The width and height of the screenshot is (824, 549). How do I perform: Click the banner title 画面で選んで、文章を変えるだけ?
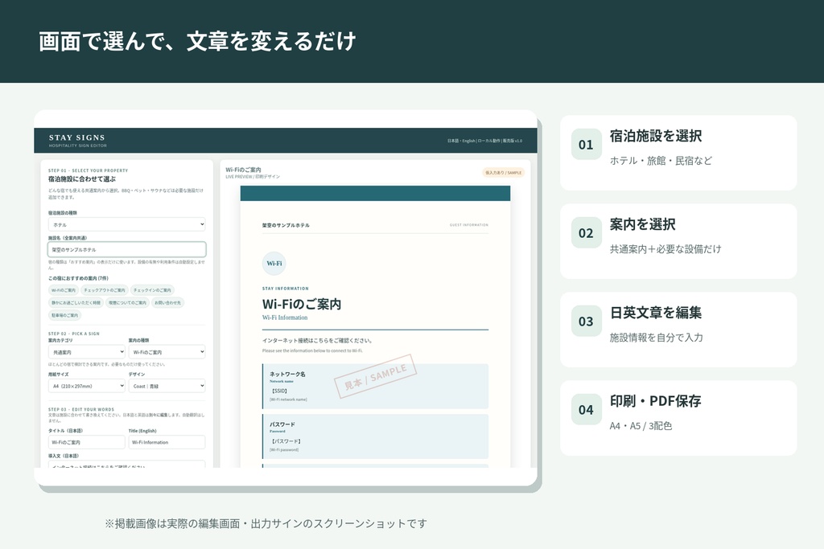(198, 42)
